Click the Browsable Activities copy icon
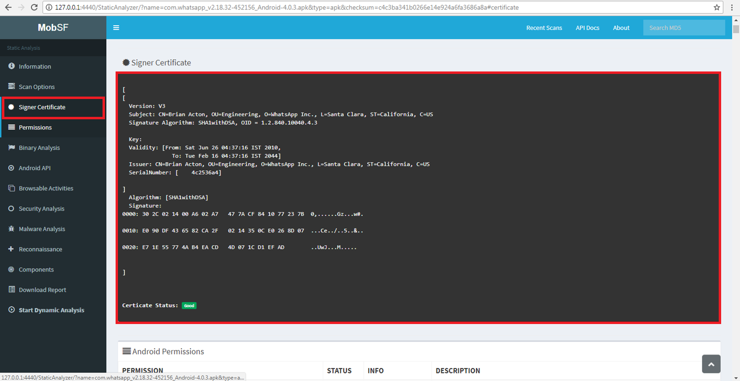 coord(11,188)
